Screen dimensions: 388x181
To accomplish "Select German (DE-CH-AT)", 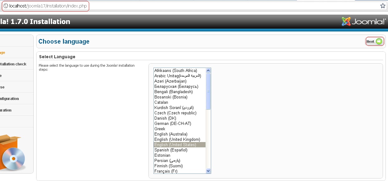I will 180,124.
